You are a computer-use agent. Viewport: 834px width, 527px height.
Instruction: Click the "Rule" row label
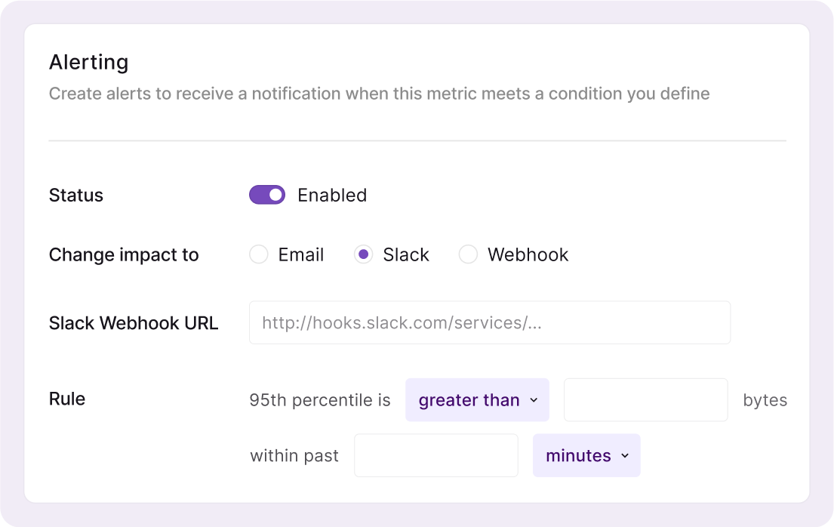pos(67,399)
